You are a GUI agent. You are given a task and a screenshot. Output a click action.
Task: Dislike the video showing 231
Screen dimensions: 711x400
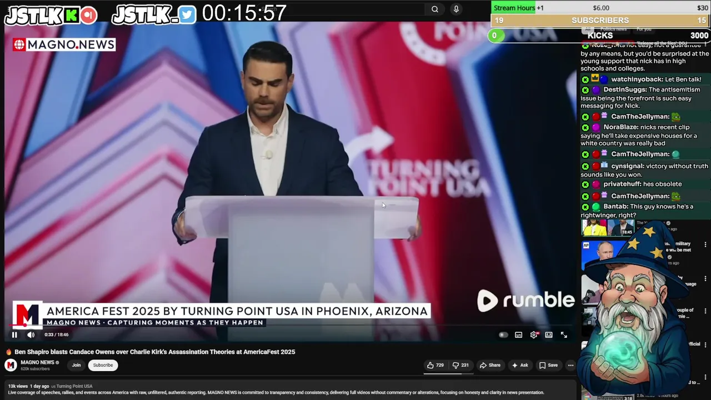460,365
